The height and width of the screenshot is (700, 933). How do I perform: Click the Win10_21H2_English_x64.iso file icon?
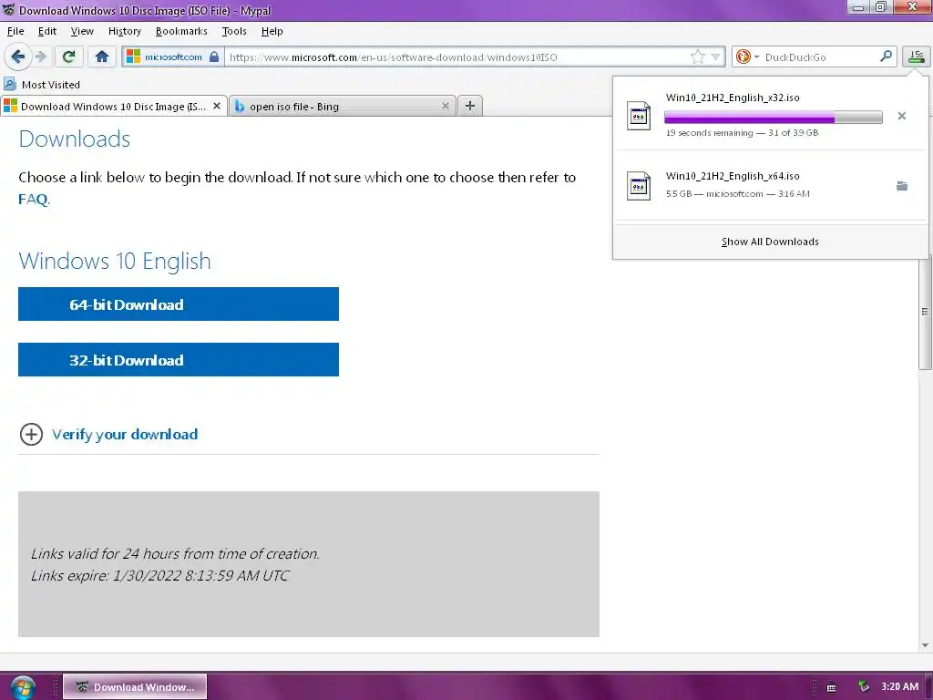[x=639, y=186]
